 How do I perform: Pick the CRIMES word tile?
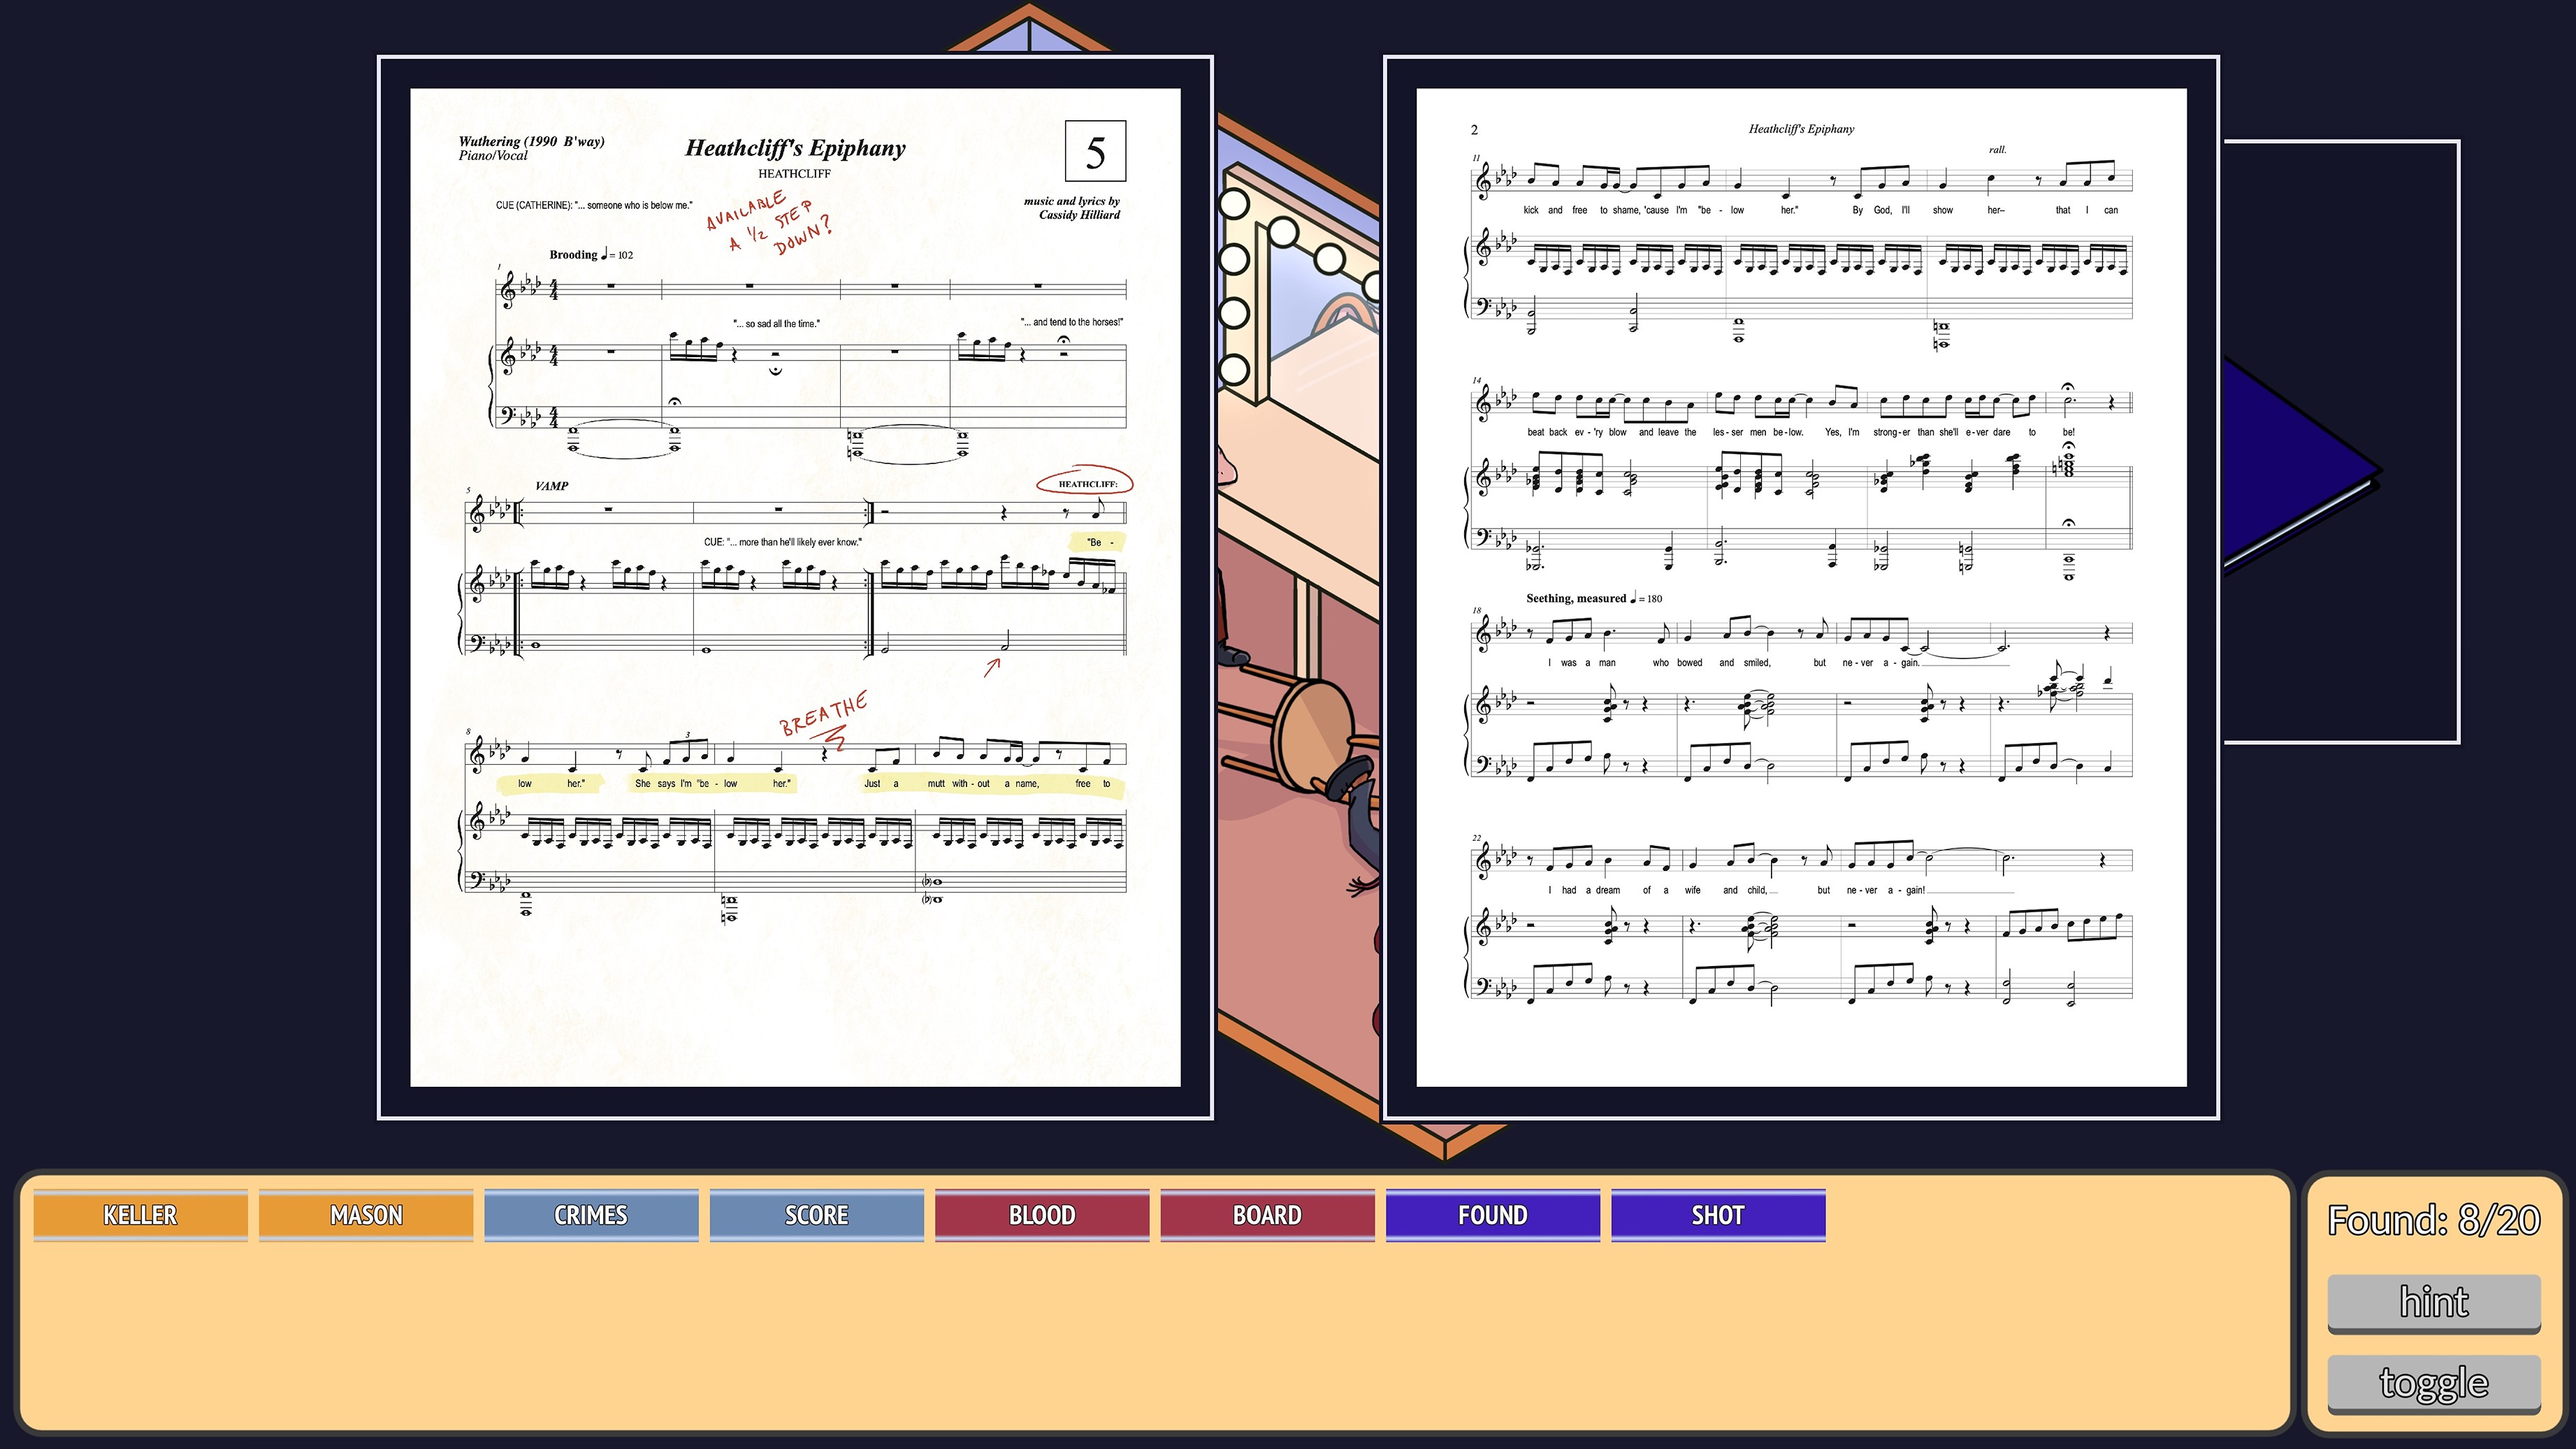[591, 1214]
